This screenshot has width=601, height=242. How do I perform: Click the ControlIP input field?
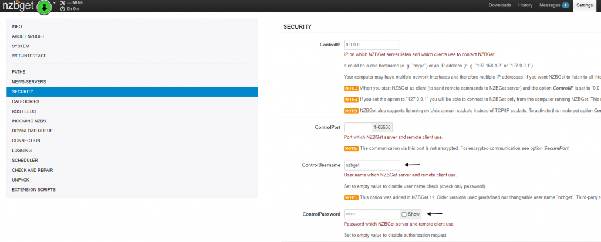tap(372, 45)
